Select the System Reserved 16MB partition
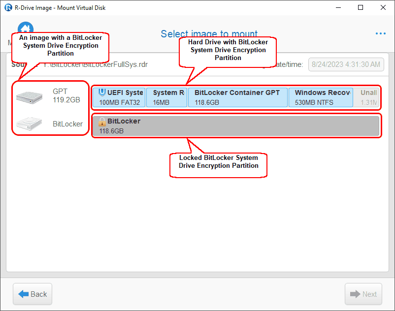Viewport: 395px width, 311px height. click(x=167, y=97)
